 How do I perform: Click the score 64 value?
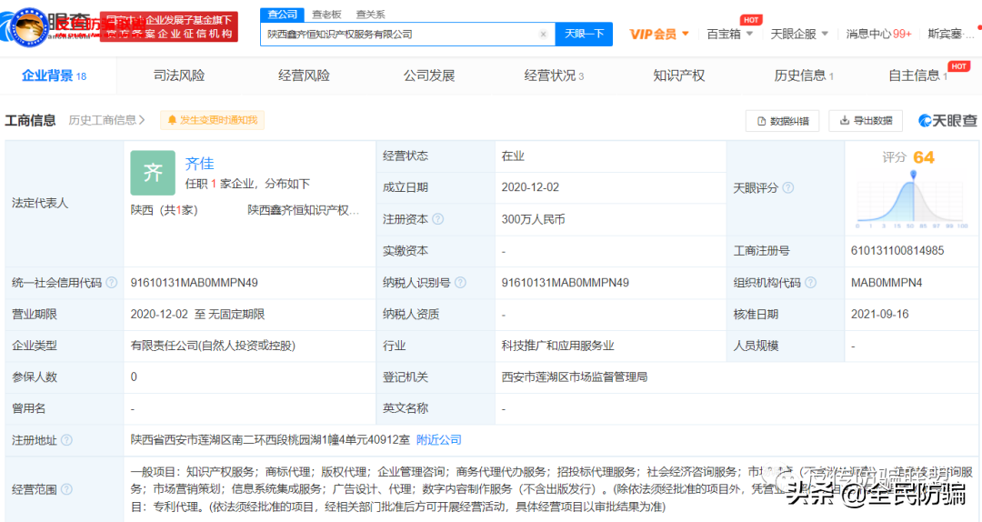(924, 157)
